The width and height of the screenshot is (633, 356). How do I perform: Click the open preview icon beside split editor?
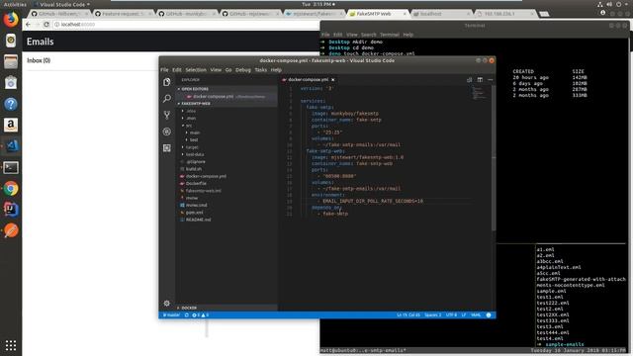470,79
